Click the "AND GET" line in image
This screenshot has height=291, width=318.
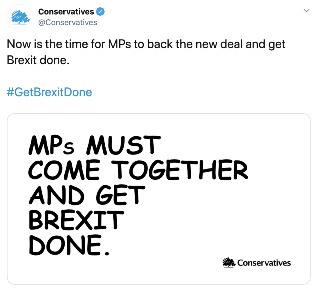[x=87, y=195]
